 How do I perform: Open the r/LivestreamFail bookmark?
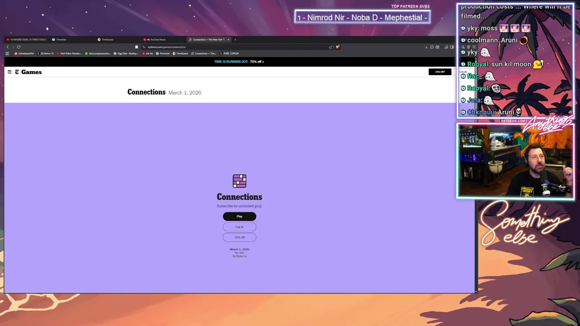[x=24, y=53]
